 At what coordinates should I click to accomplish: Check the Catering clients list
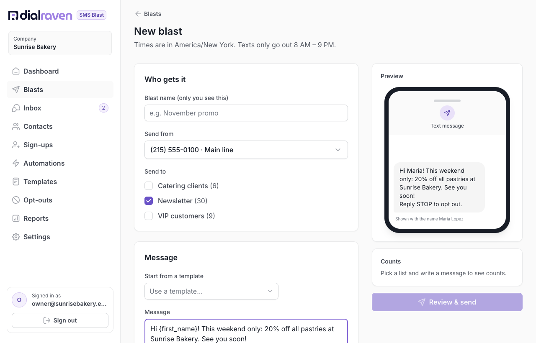(x=149, y=186)
